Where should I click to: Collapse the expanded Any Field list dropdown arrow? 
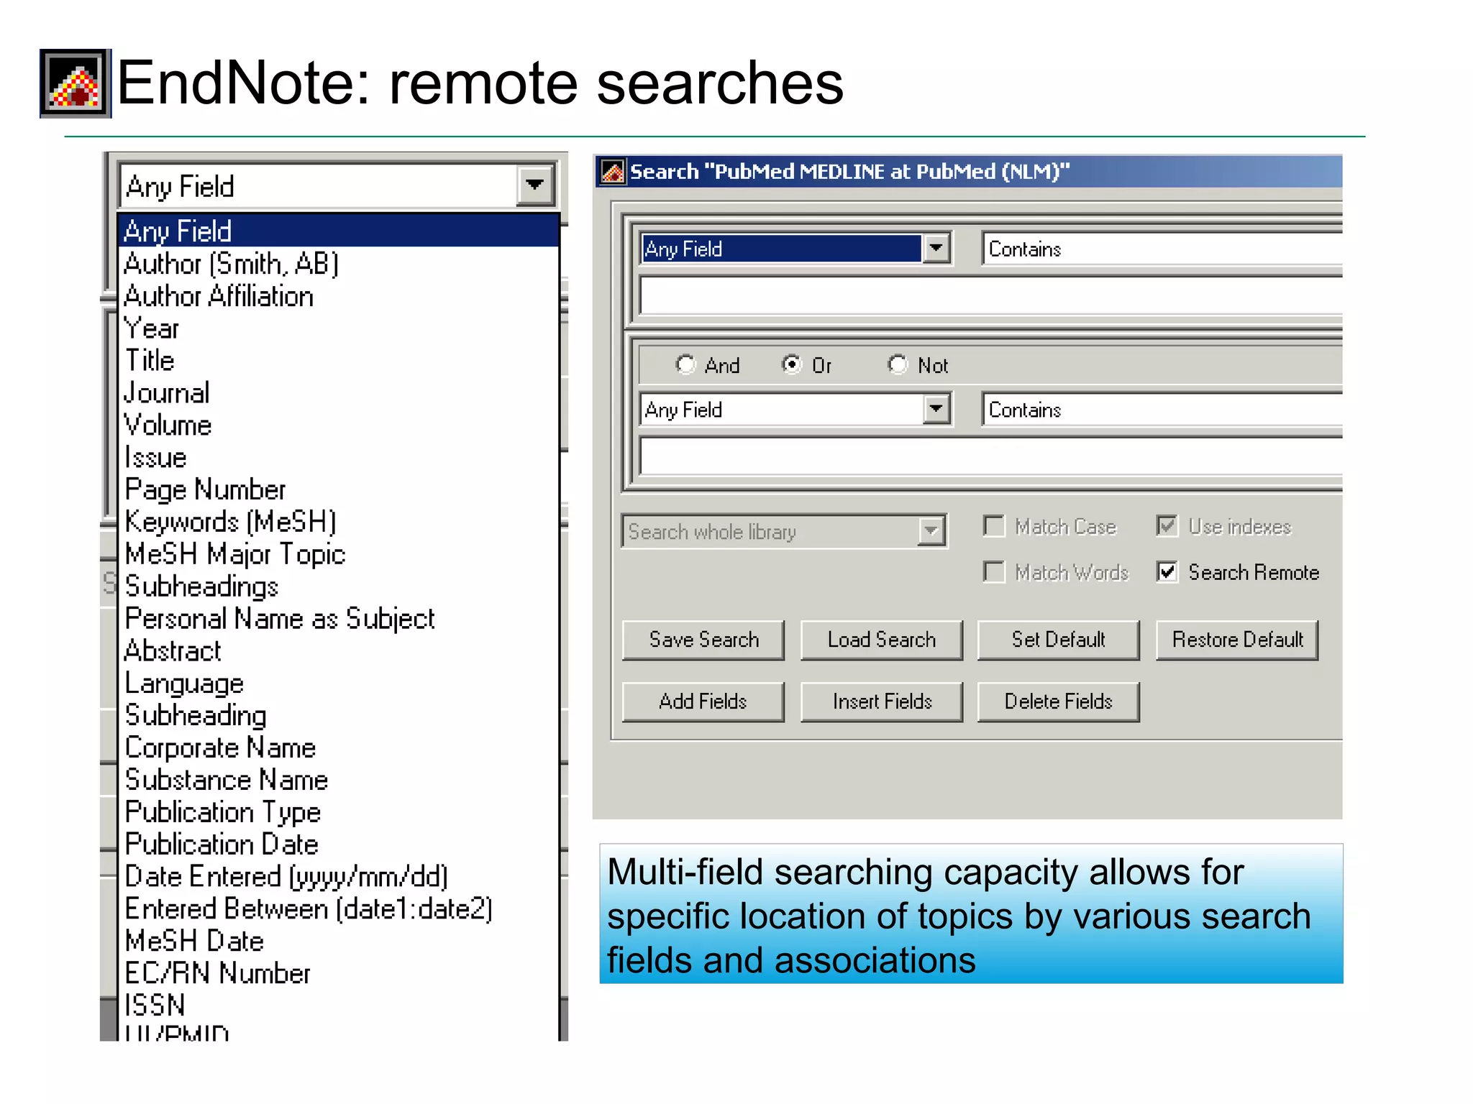point(534,185)
